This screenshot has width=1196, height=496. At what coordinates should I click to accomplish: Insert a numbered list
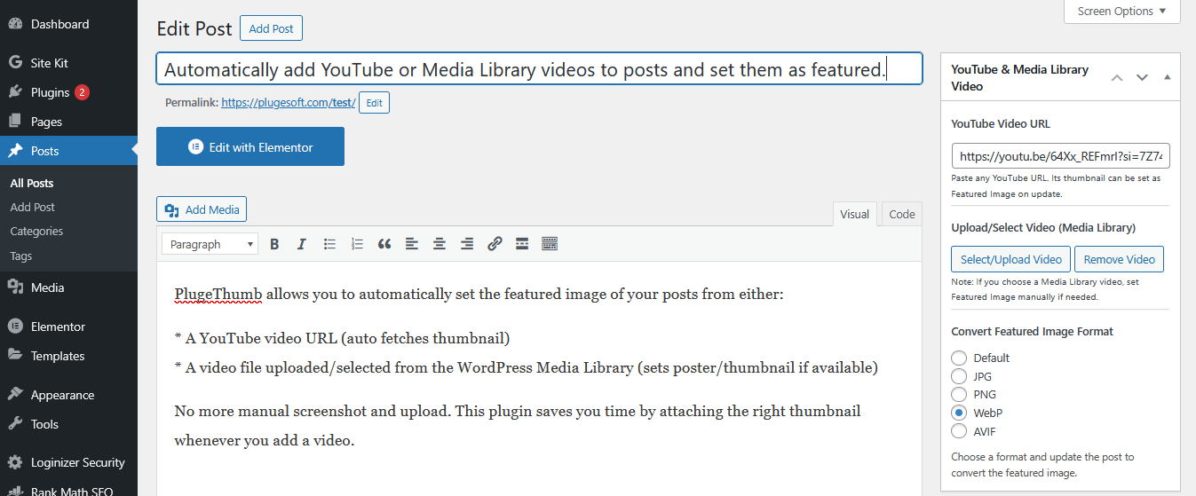[x=357, y=244]
